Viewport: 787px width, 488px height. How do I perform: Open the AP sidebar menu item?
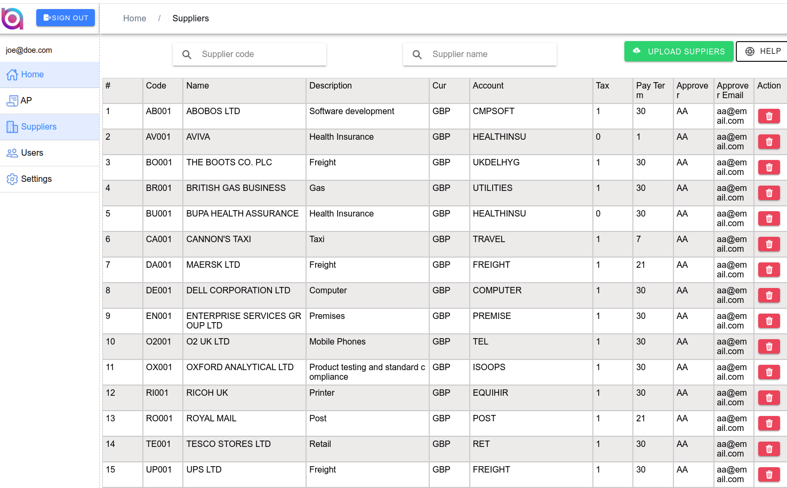[x=50, y=101]
